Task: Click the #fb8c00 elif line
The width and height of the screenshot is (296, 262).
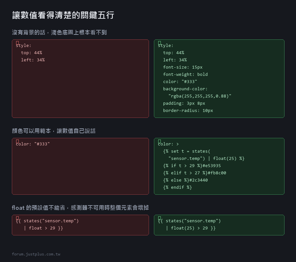Action: pyautogui.click(x=195, y=173)
